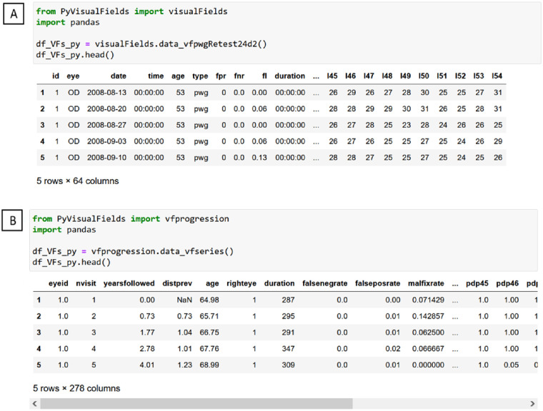Click the 'pdp46' column header
Viewport: 543px width, 411px height.
tap(507, 284)
